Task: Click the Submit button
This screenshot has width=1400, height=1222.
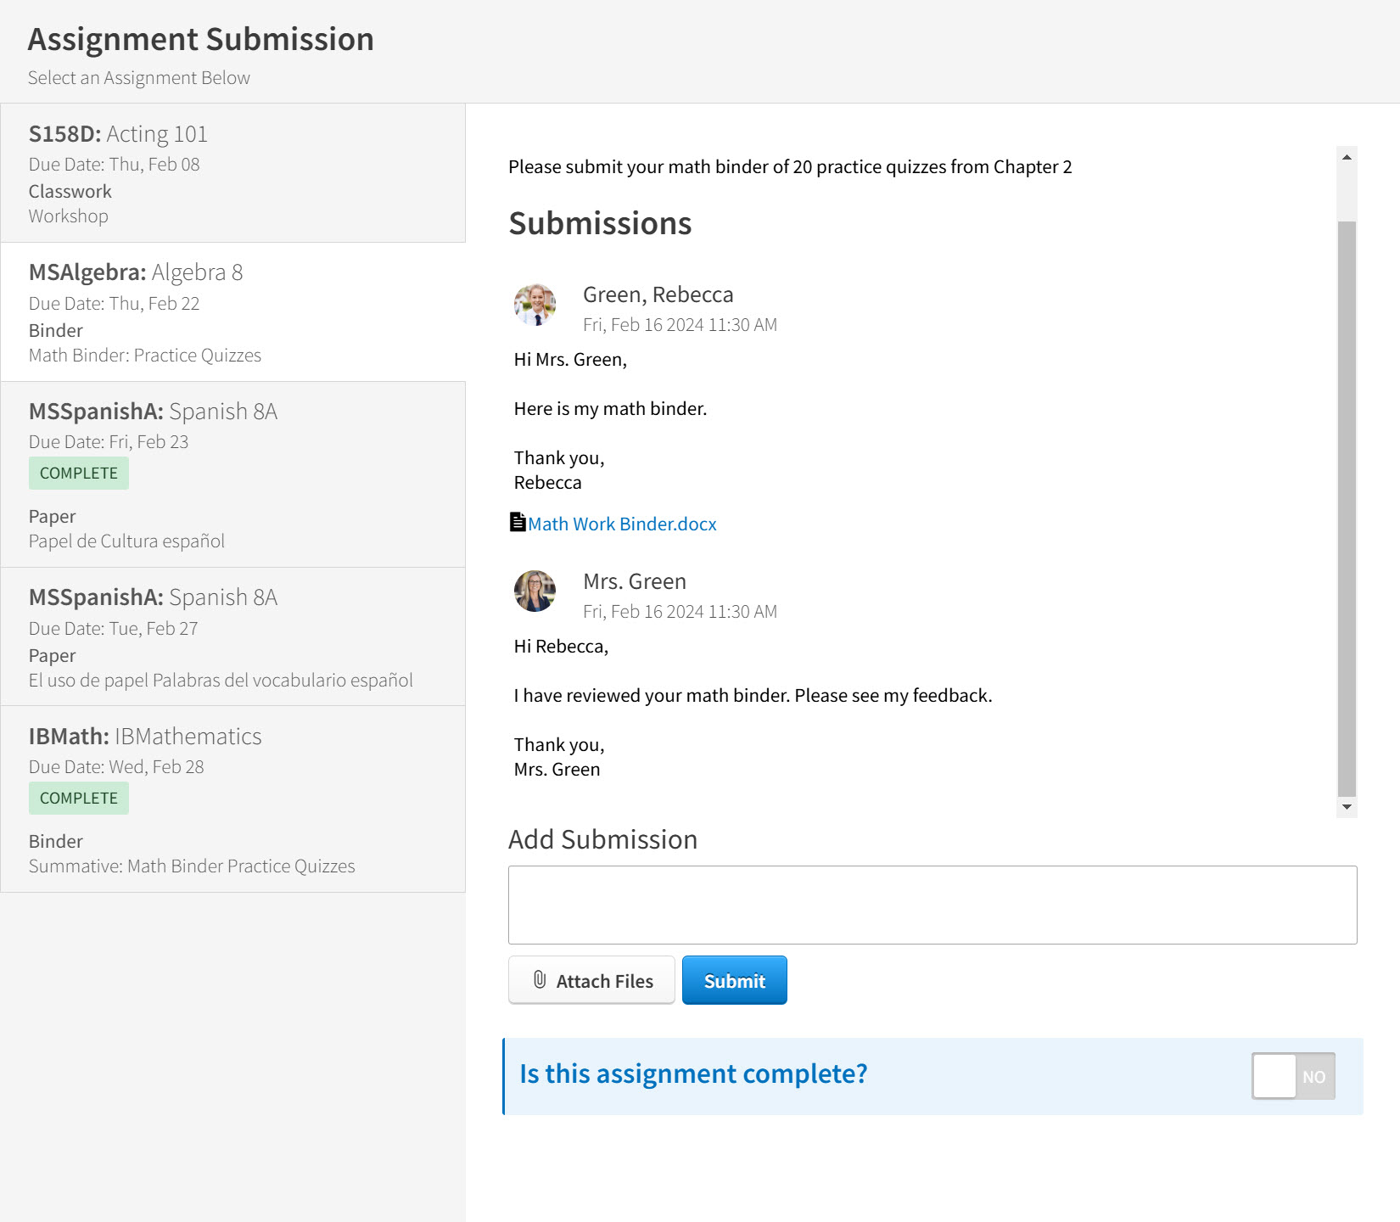Action: [733, 980]
